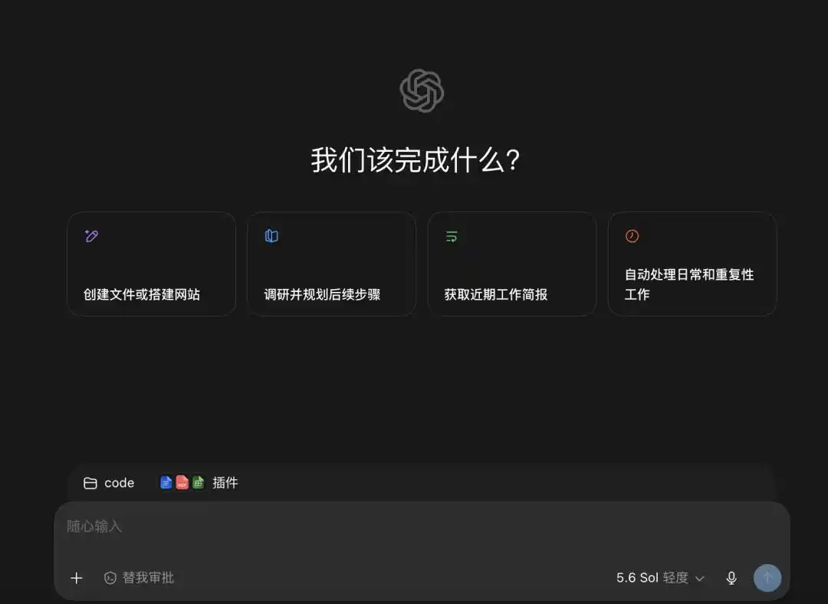
Task: Open the 5.6 Sol 轻度 model dropdown
Action: [x=660, y=578]
